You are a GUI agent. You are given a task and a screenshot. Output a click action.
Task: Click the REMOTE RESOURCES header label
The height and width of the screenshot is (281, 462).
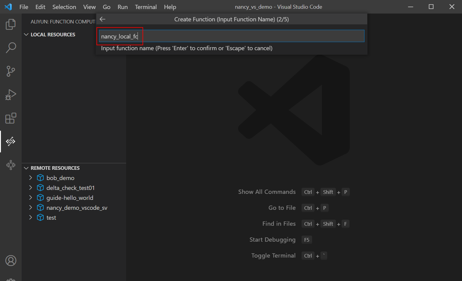pyautogui.click(x=55, y=168)
